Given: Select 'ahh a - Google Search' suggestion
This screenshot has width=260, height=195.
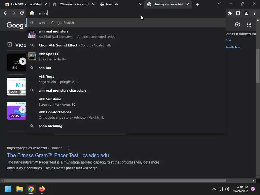Looking at the screenshot, I should coord(126,23).
